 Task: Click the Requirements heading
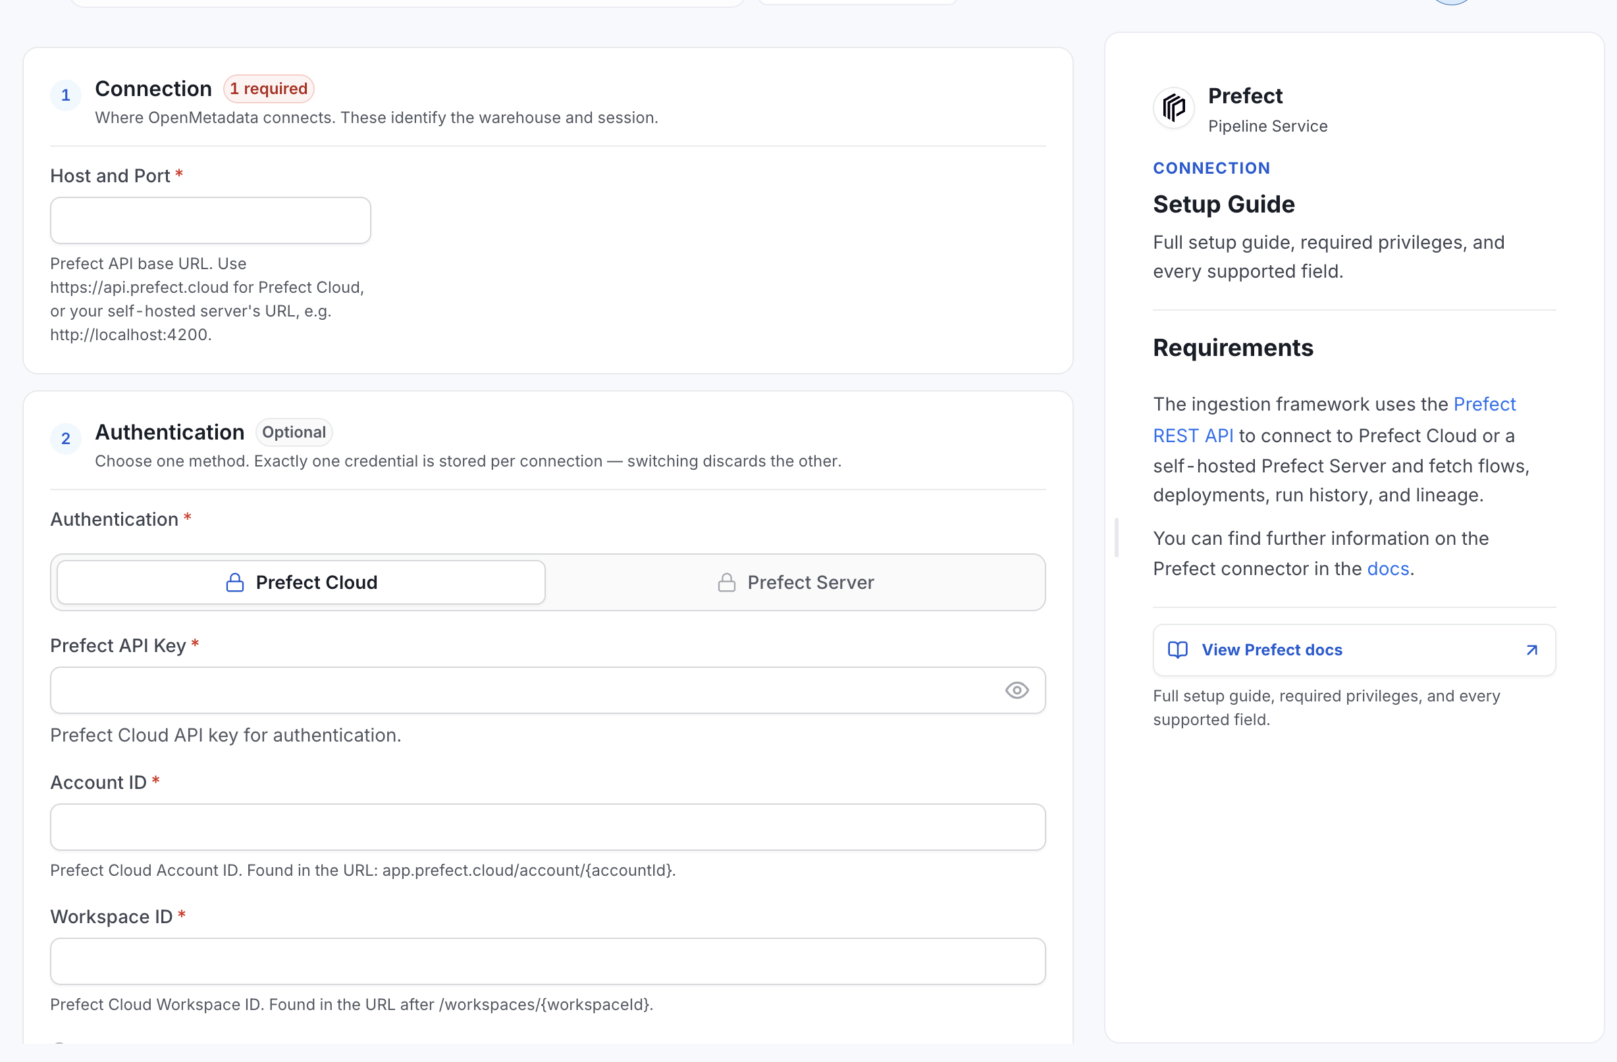pos(1233,347)
